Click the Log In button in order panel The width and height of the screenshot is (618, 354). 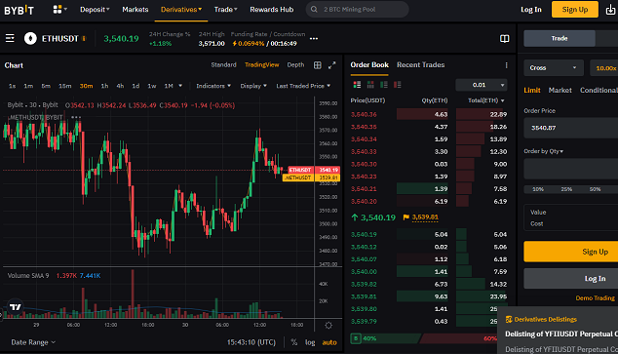(570, 279)
